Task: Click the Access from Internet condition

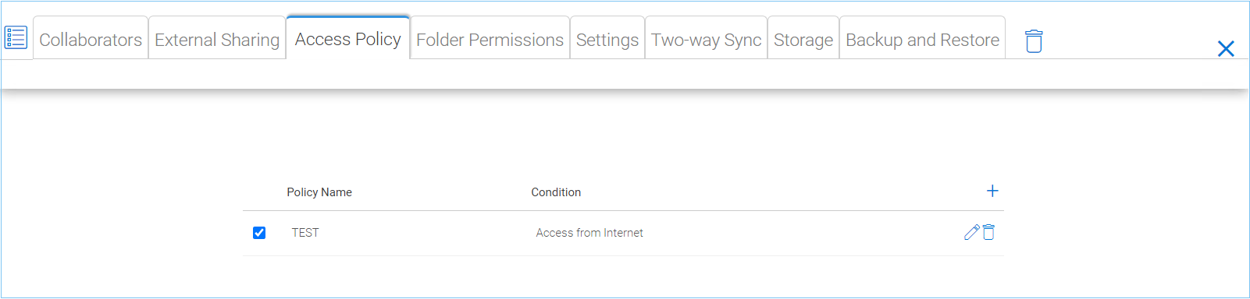Action: coord(589,233)
